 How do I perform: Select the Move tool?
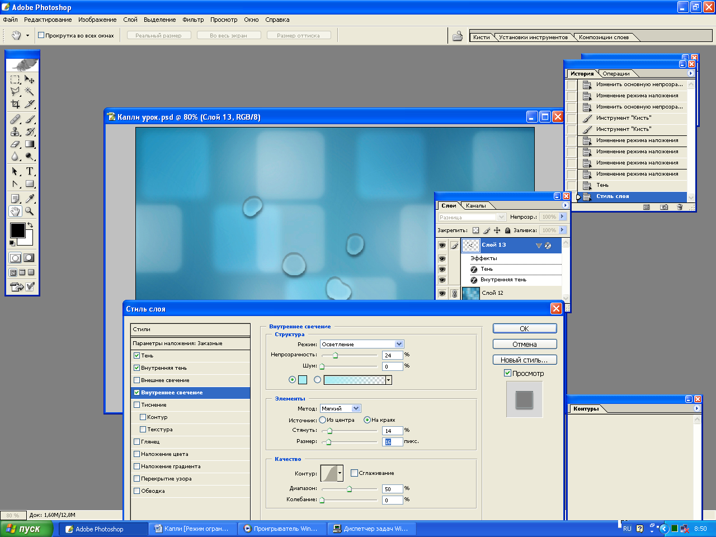pyautogui.click(x=30, y=79)
